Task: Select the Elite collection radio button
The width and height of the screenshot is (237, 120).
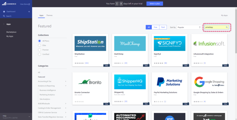Action: click(x=39, y=45)
